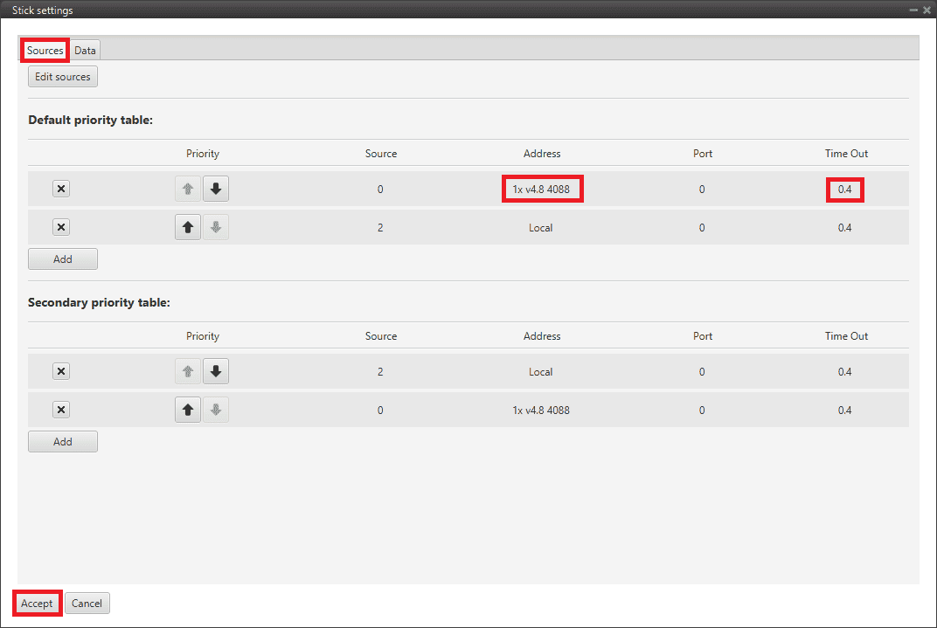The width and height of the screenshot is (937, 628).
Task: Move Secondary table Local source down
Action: 216,371
